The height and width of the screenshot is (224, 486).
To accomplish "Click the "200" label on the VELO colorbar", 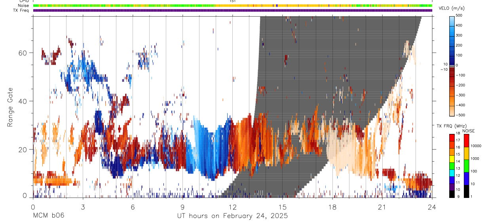I will pyautogui.click(x=459, y=45).
